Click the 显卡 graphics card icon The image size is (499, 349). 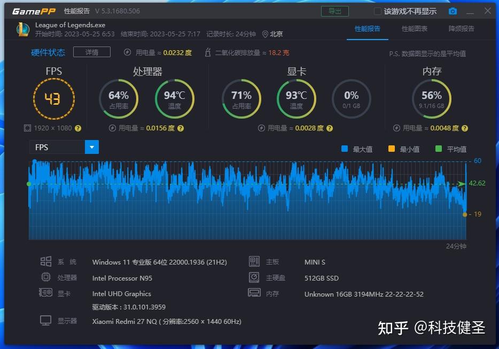pyautogui.click(x=46, y=292)
